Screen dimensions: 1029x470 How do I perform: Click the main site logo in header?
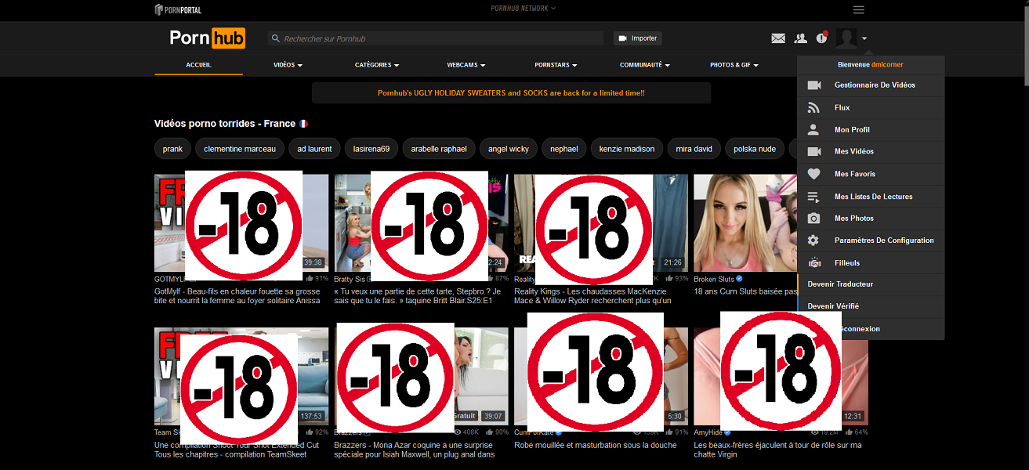click(208, 38)
